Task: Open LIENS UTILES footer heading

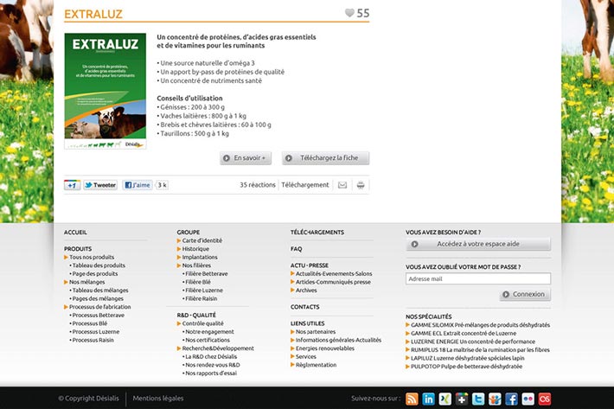Action: (x=307, y=323)
